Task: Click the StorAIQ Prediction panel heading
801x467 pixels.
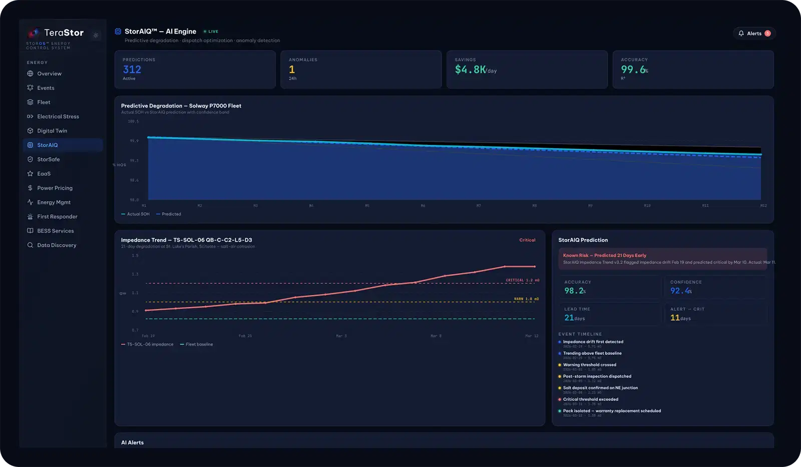Action: 583,240
